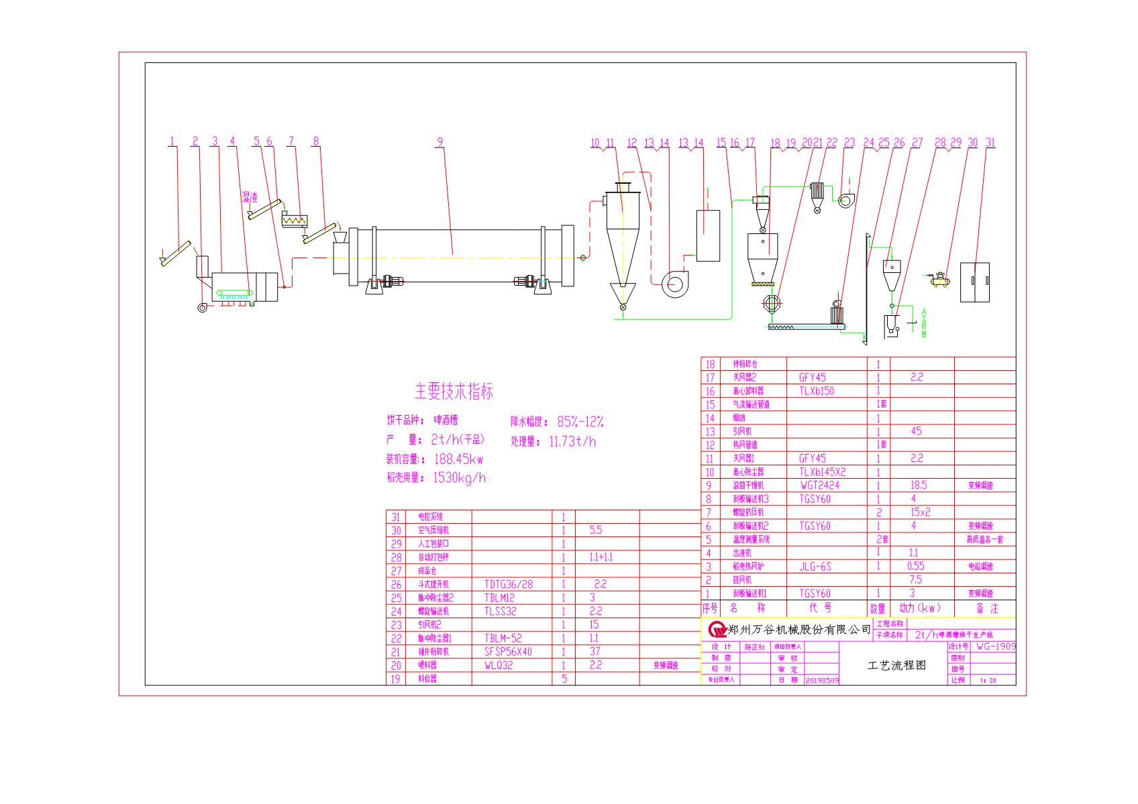Select the SFSP56X40 model code cell
1138x804 pixels.
click(x=508, y=652)
